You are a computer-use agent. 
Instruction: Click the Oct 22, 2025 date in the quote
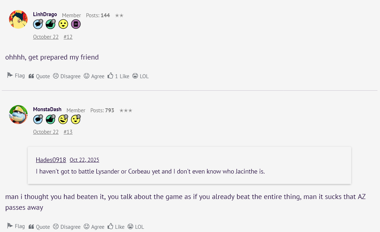point(84,160)
